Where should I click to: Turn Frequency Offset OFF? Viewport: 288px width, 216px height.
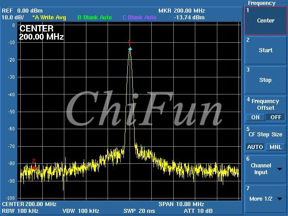coord(276,117)
